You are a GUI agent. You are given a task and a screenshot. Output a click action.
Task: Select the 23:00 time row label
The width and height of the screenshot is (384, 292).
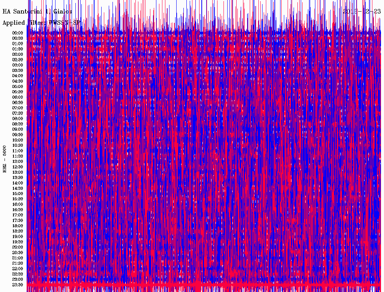coord(18,280)
